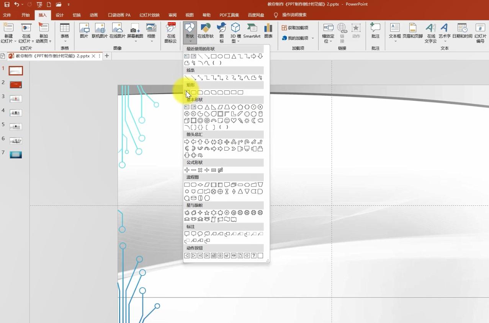Click the 图片 picture button
The image size is (489, 323).
tap(84, 31)
